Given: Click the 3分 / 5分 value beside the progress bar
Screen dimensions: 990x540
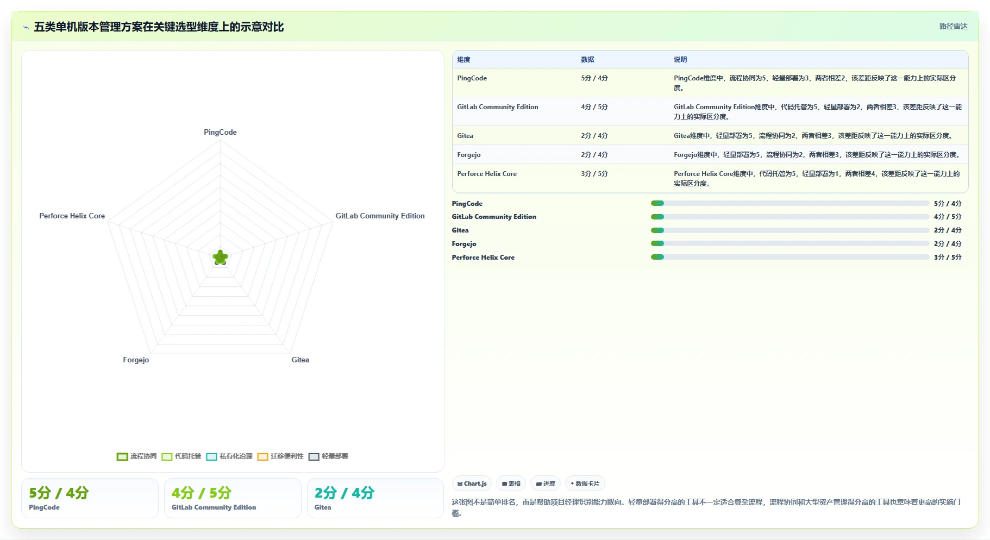Looking at the screenshot, I should pyautogui.click(x=948, y=258).
